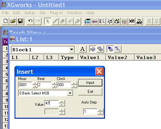Toggle the MCi filter icon in List window
The image size is (161, 129).
pyautogui.click(x=118, y=49)
